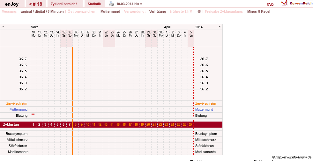Click the printer icon
Image resolution: width=313 pixels, height=161 pixels.
(112, 4)
